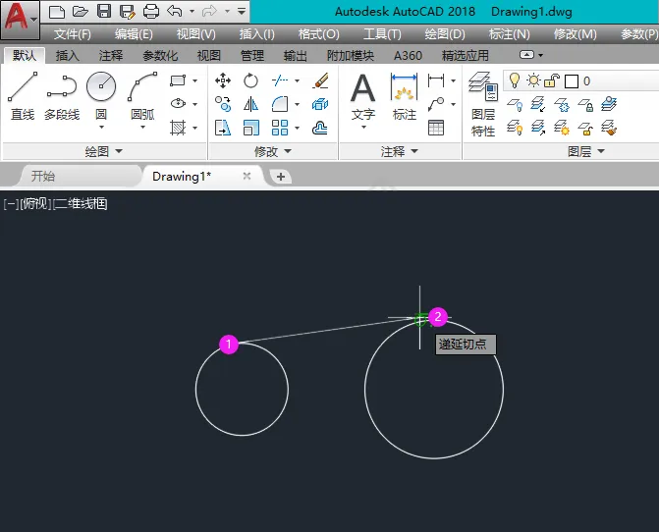Activate the Copy tool
Image resolution: width=659 pixels, height=532 pixels.
pyautogui.click(x=223, y=104)
